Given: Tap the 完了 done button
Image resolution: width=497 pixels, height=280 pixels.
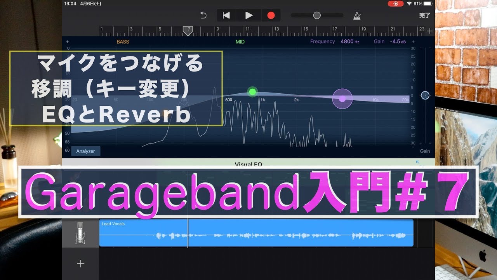Looking at the screenshot, I should click(425, 16).
